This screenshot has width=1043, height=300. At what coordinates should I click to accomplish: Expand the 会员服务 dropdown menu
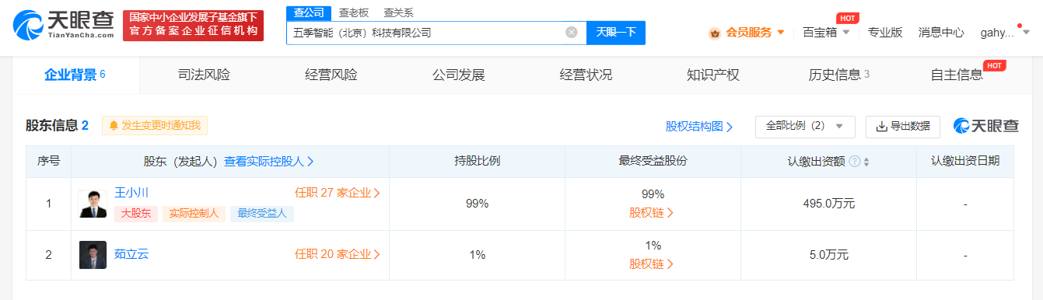(781, 33)
